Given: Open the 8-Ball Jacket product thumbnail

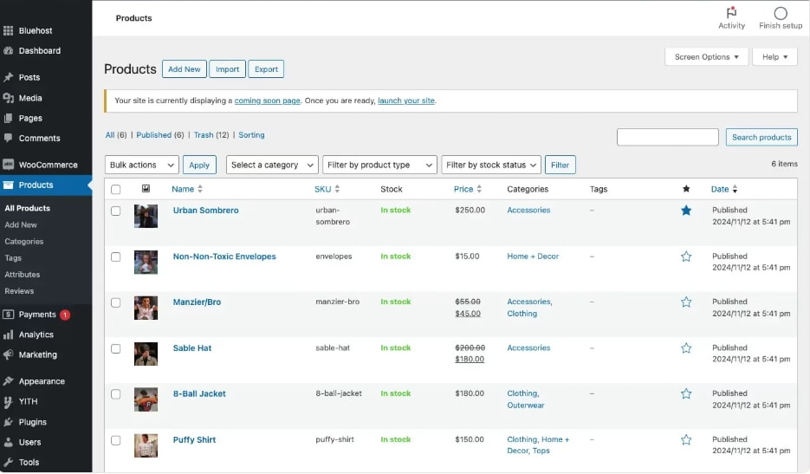Looking at the screenshot, I should tap(146, 399).
